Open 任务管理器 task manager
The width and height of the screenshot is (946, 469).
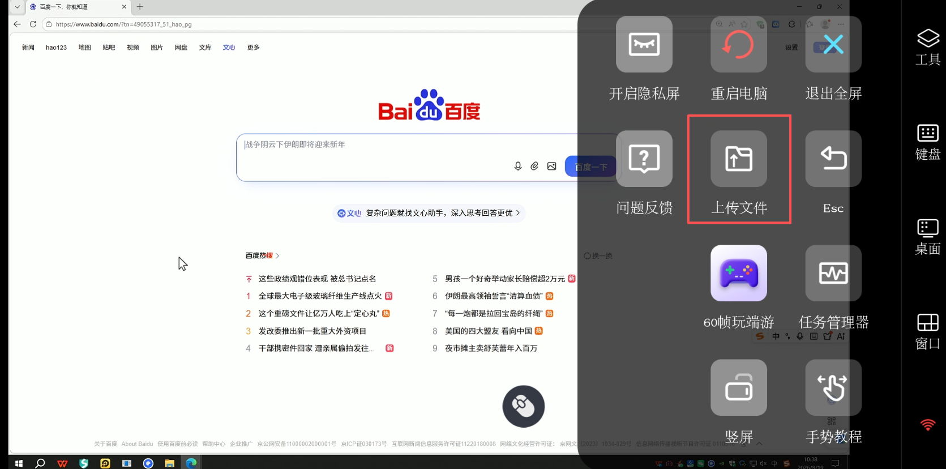point(833,273)
